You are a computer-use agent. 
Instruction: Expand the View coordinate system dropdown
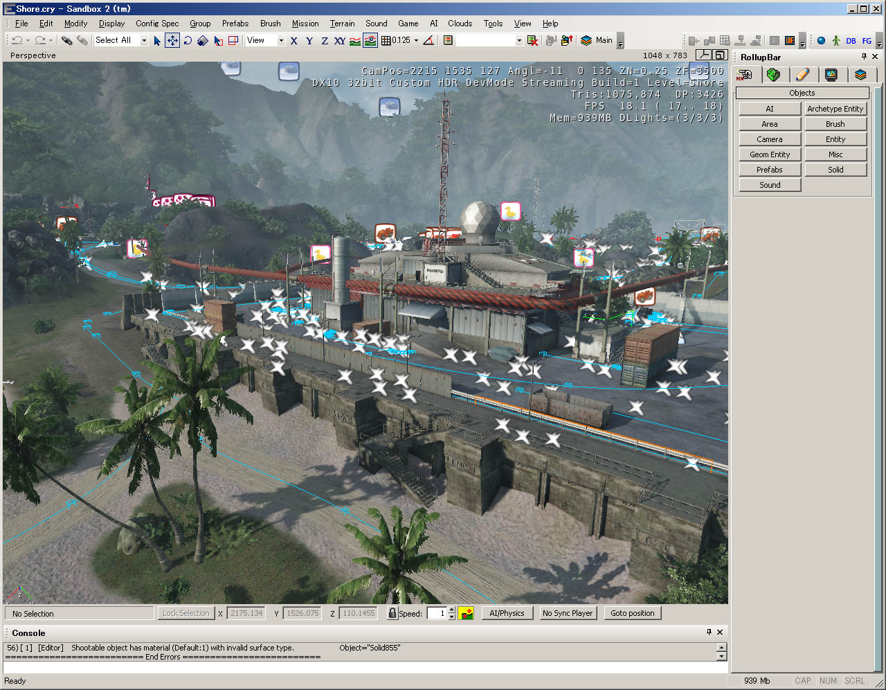[281, 41]
